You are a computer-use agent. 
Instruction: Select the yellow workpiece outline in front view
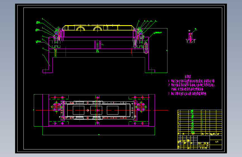coord(98,28)
